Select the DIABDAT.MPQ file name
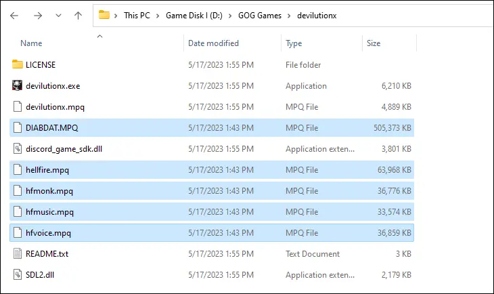This screenshot has width=494, height=294. click(x=52, y=128)
